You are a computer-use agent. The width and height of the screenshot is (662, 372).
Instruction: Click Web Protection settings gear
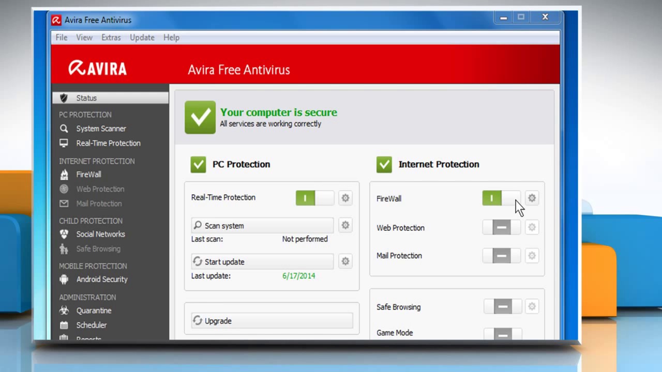532,227
